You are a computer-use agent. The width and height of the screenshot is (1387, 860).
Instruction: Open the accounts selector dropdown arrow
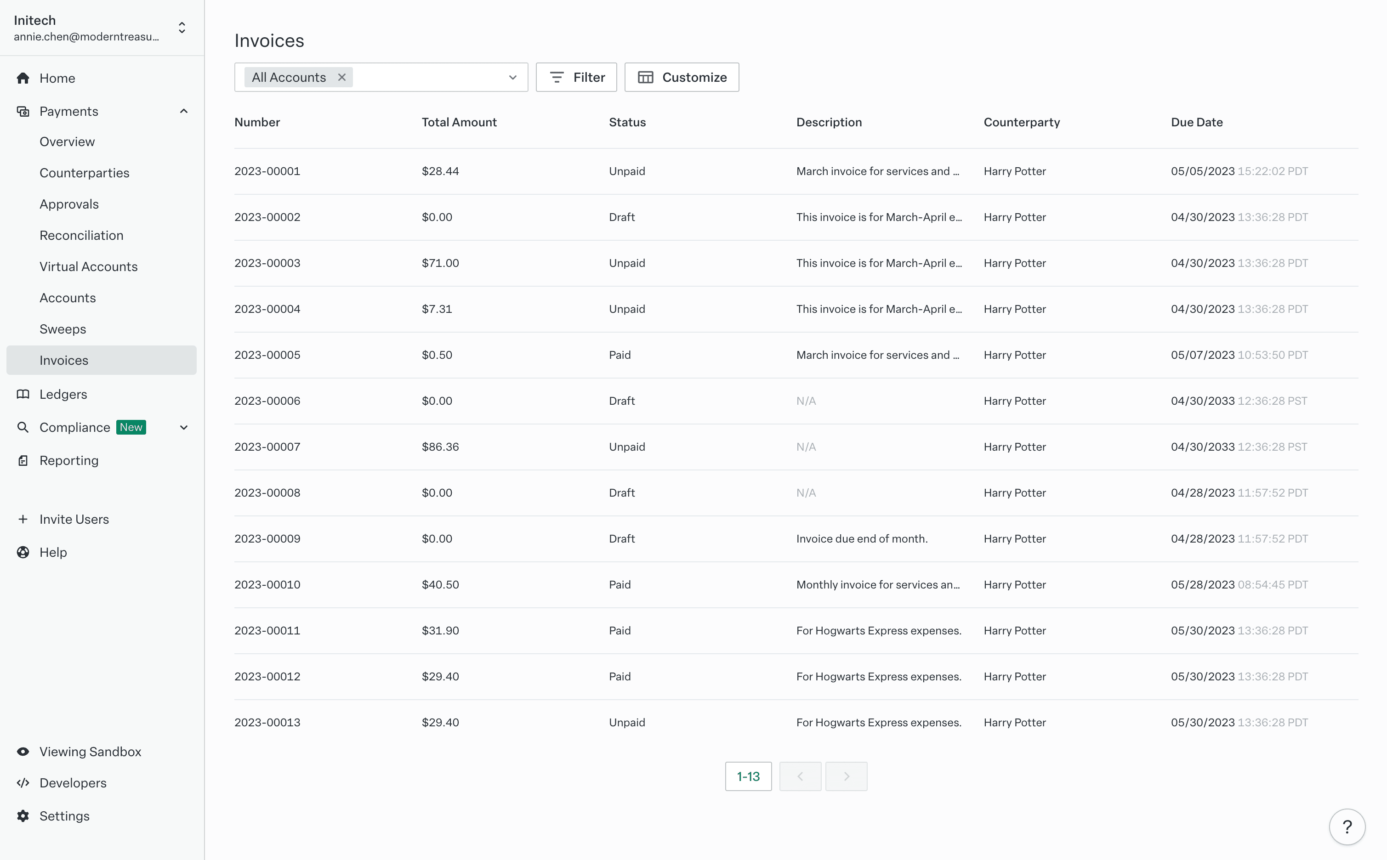(512, 77)
